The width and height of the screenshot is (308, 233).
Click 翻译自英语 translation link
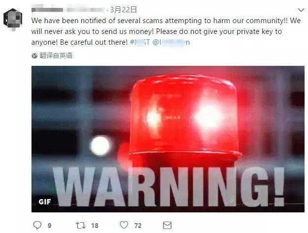[x=56, y=56]
